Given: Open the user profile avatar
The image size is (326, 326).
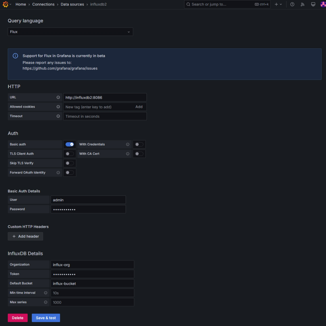Looking at the screenshot, I should click(x=323, y=4).
